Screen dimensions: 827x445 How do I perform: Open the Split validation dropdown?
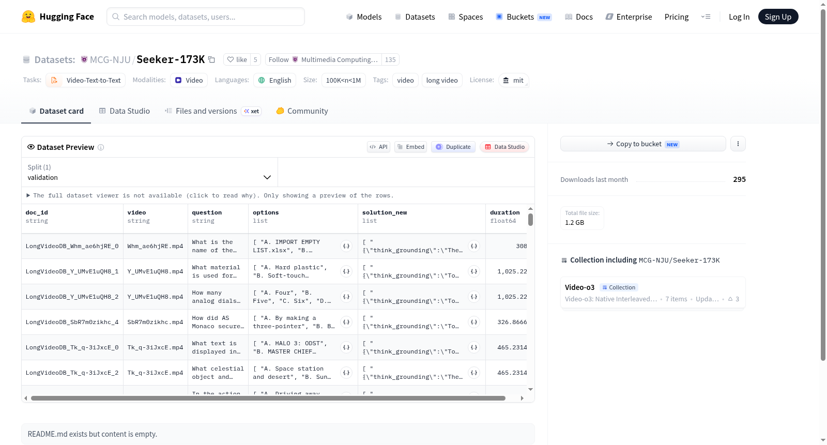click(x=149, y=172)
